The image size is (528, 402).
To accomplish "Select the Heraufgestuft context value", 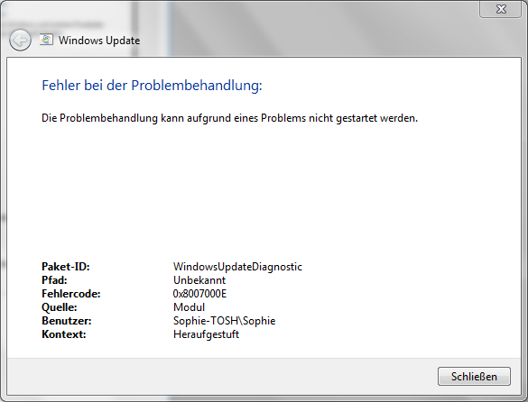I will pos(206,334).
